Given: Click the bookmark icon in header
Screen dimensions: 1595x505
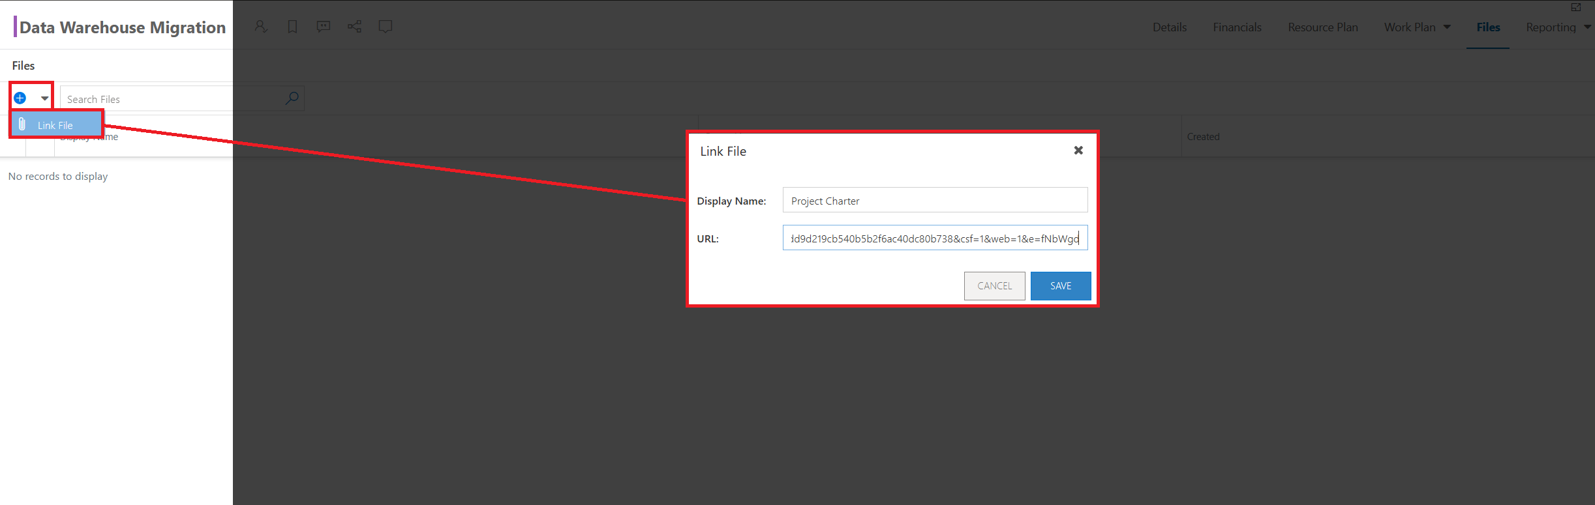Looking at the screenshot, I should tap(292, 27).
